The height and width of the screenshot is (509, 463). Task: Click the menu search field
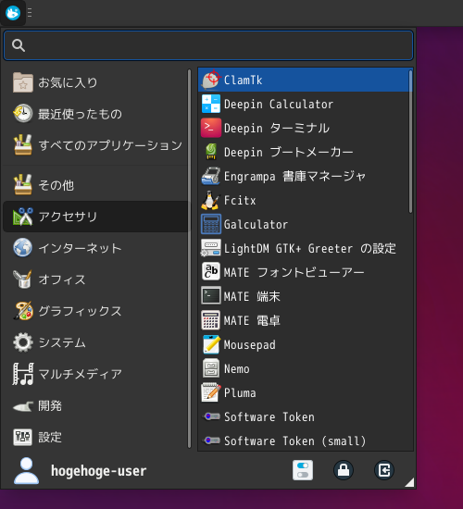[x=208, y=45]
